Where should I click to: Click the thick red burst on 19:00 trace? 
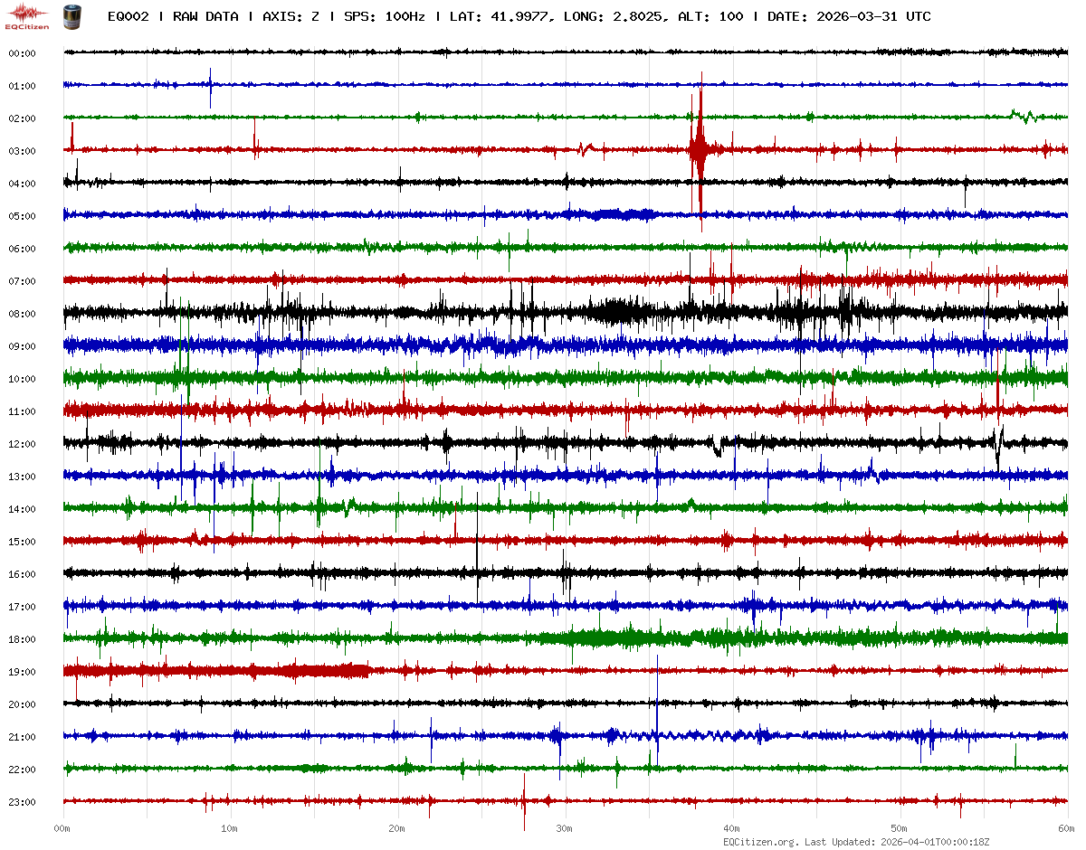coord(317,671)
